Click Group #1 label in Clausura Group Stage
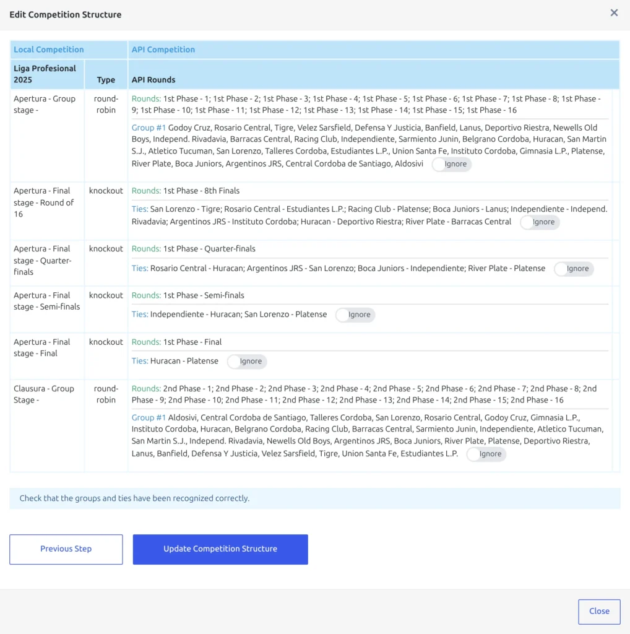The height and width of the screenshot is (634, 630). 149,418
